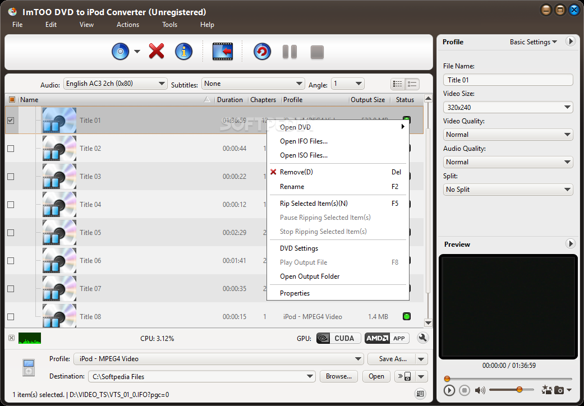
Task: Open the Split dropdown showing No Split
Action: [x=508, y=190]
